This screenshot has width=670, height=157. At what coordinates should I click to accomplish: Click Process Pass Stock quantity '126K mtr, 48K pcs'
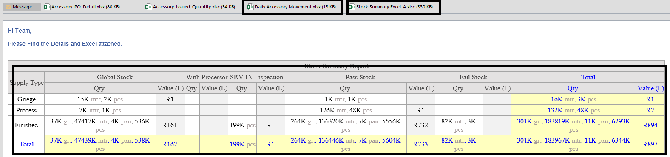[x=346, y=110]
